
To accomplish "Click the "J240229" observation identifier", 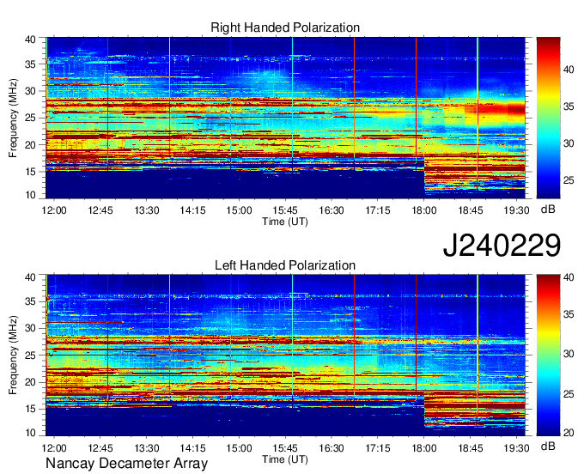I will 502,246.
